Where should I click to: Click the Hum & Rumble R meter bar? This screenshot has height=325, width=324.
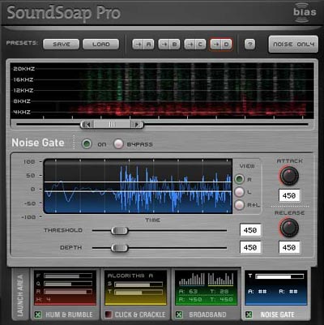pos(68,292)
